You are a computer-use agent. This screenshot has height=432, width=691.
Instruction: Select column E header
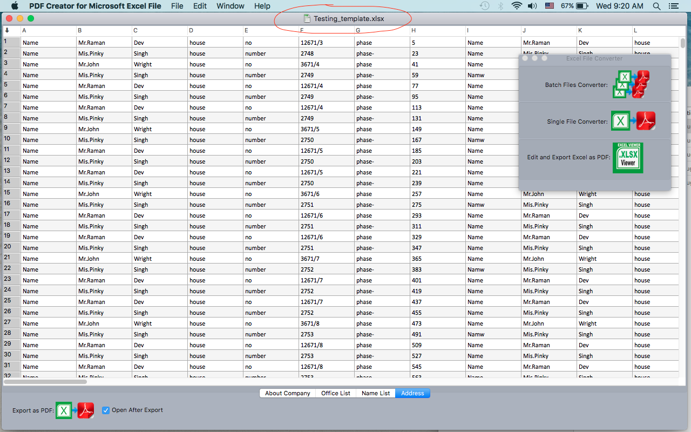271,31
